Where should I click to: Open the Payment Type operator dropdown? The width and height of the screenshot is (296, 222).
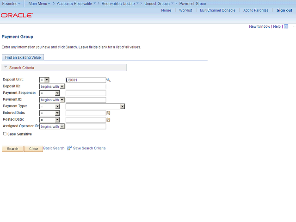click(x=49, y=106)
